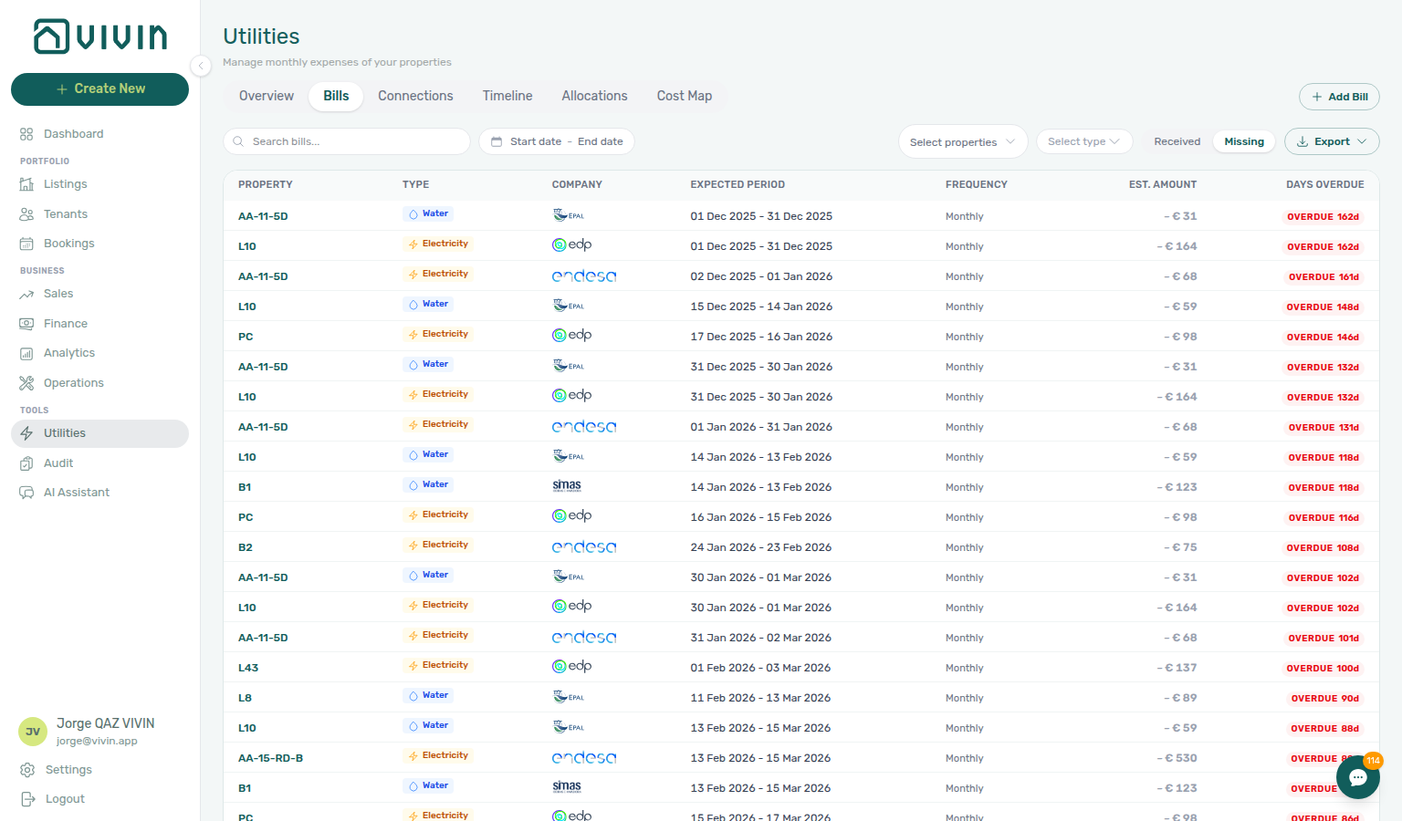The image size is (1402, 821).
Task: Click endesa logo in 02 Dec 2025 row
Action: coord(584,276)
